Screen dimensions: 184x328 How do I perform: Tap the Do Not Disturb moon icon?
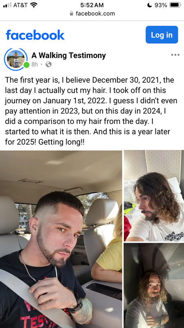[x=149, y=5]
